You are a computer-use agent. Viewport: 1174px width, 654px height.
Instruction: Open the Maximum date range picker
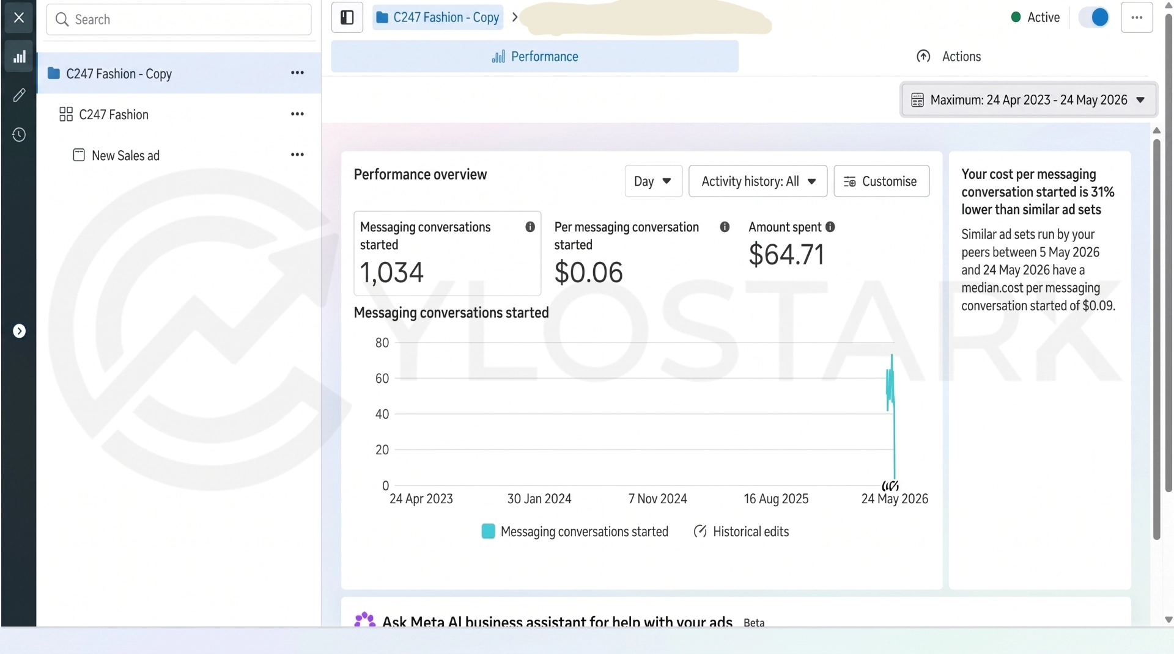pyautogui.click(x=1028, y=100)
